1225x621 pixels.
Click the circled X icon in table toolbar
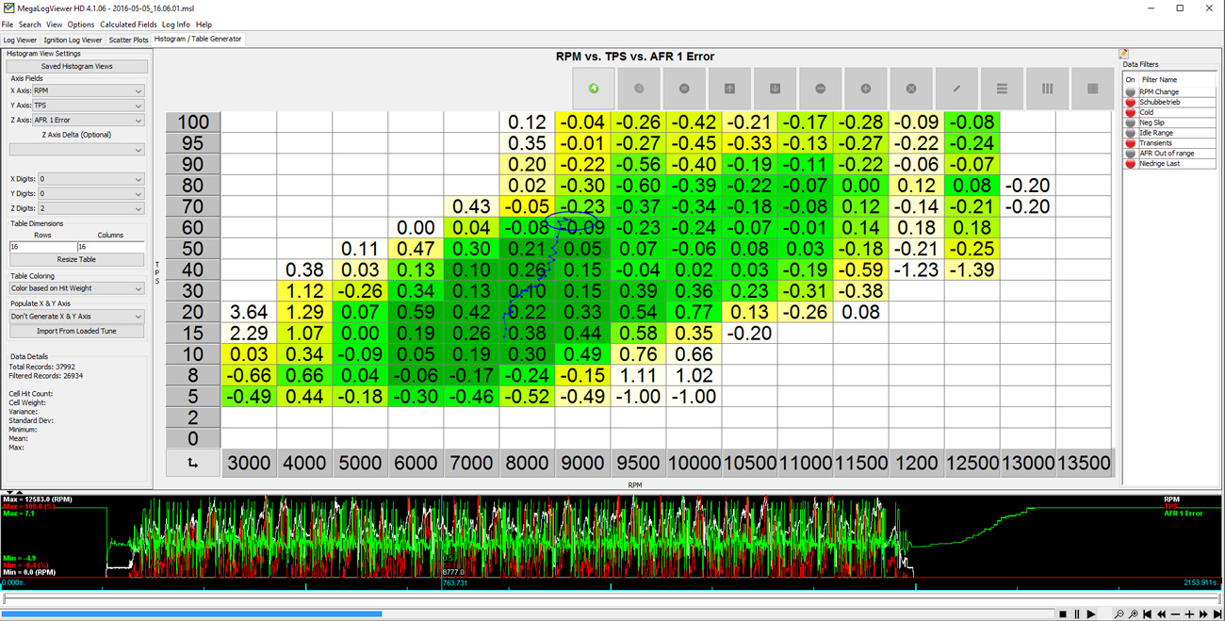click(911, 89)
